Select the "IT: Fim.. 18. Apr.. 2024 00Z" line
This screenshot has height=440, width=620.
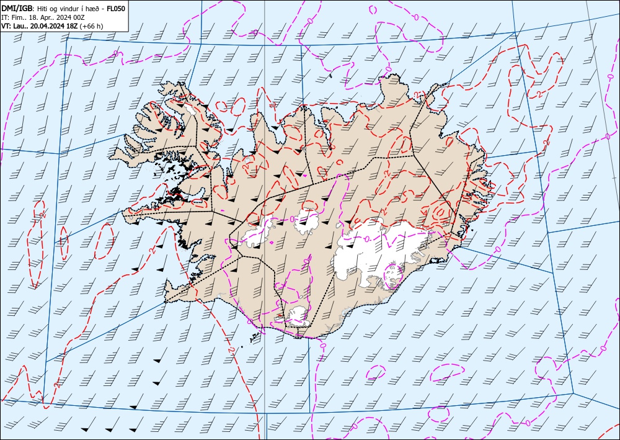[x=43, y=18]
